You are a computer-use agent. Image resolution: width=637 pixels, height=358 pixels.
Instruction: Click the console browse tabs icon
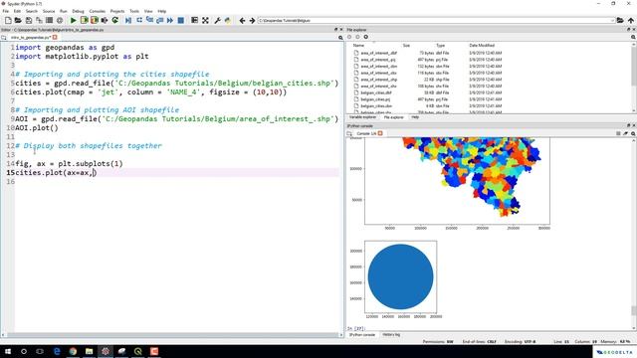pyautogui.click(x=349, y=133)
